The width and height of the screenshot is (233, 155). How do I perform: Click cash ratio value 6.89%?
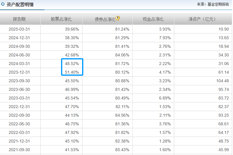click(x=165, y=98)
